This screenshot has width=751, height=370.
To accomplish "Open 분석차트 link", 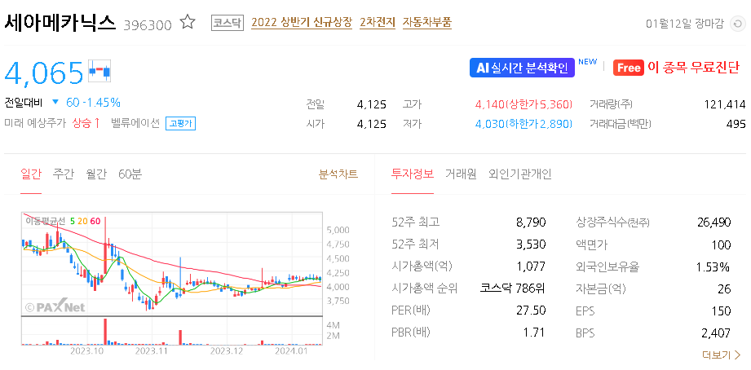I will click(x=338, y=174).
